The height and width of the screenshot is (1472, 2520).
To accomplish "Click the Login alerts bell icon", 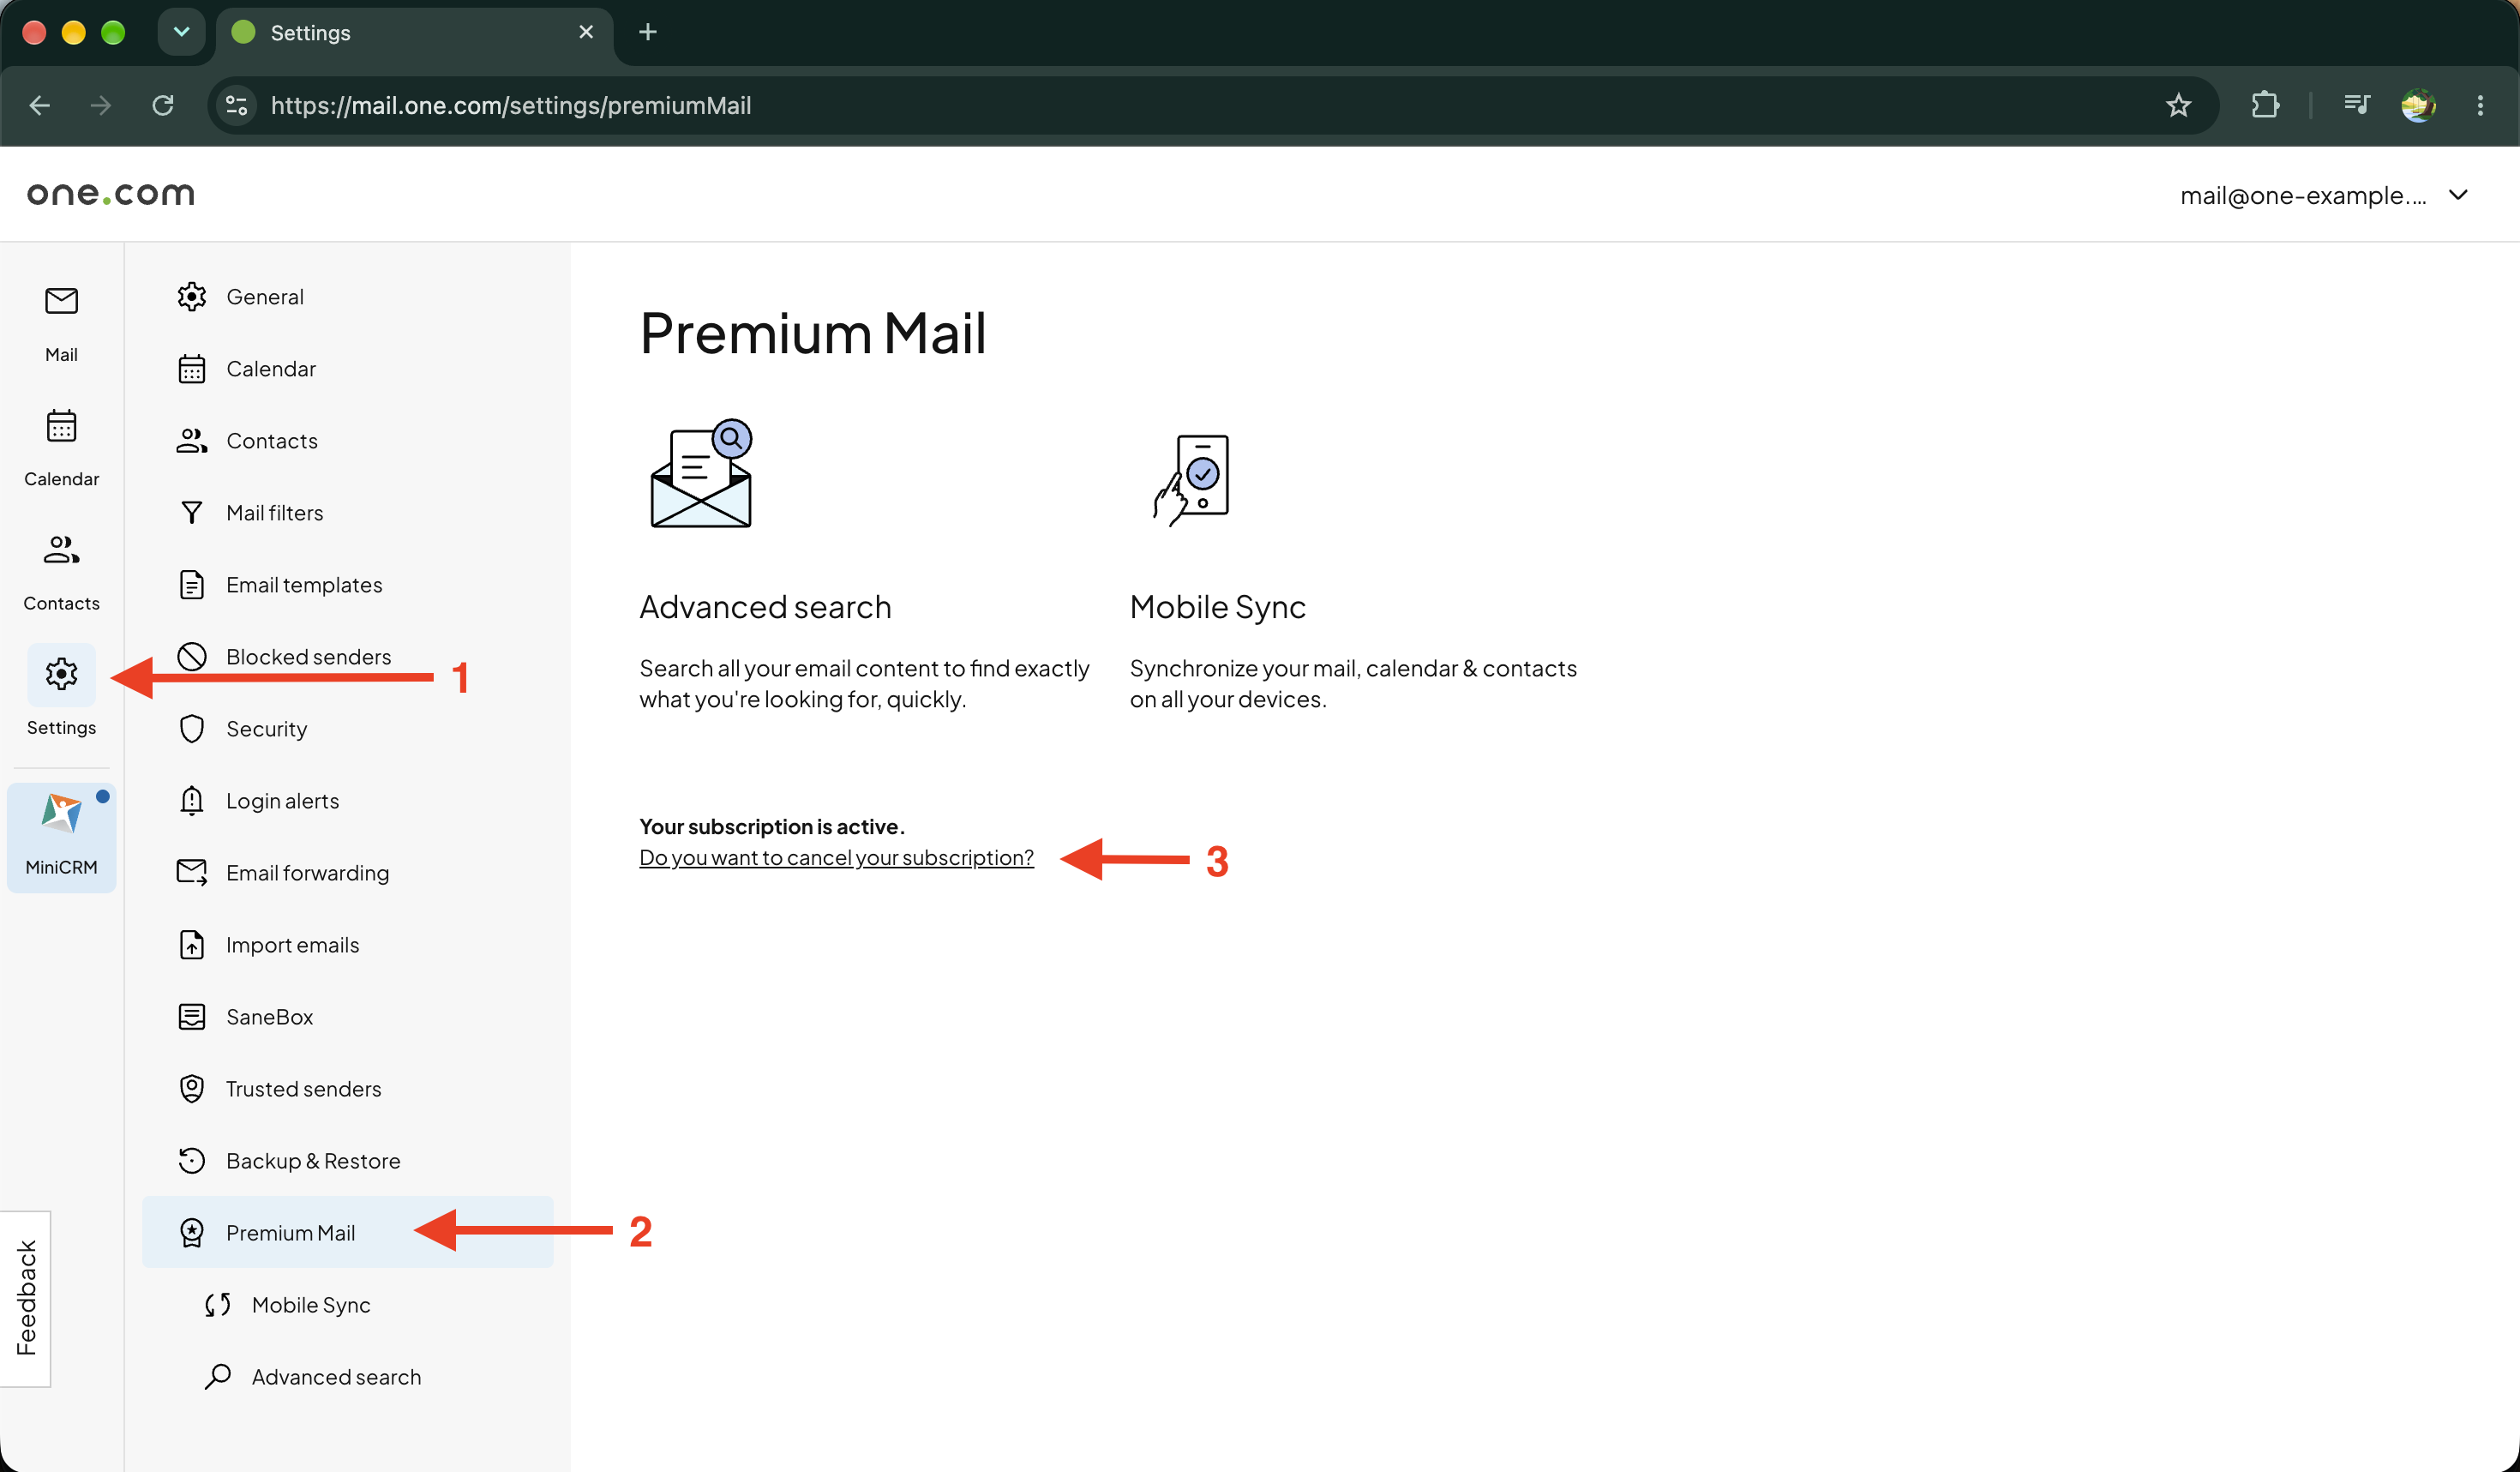I will pyautogui.click(x=191, y=801).
